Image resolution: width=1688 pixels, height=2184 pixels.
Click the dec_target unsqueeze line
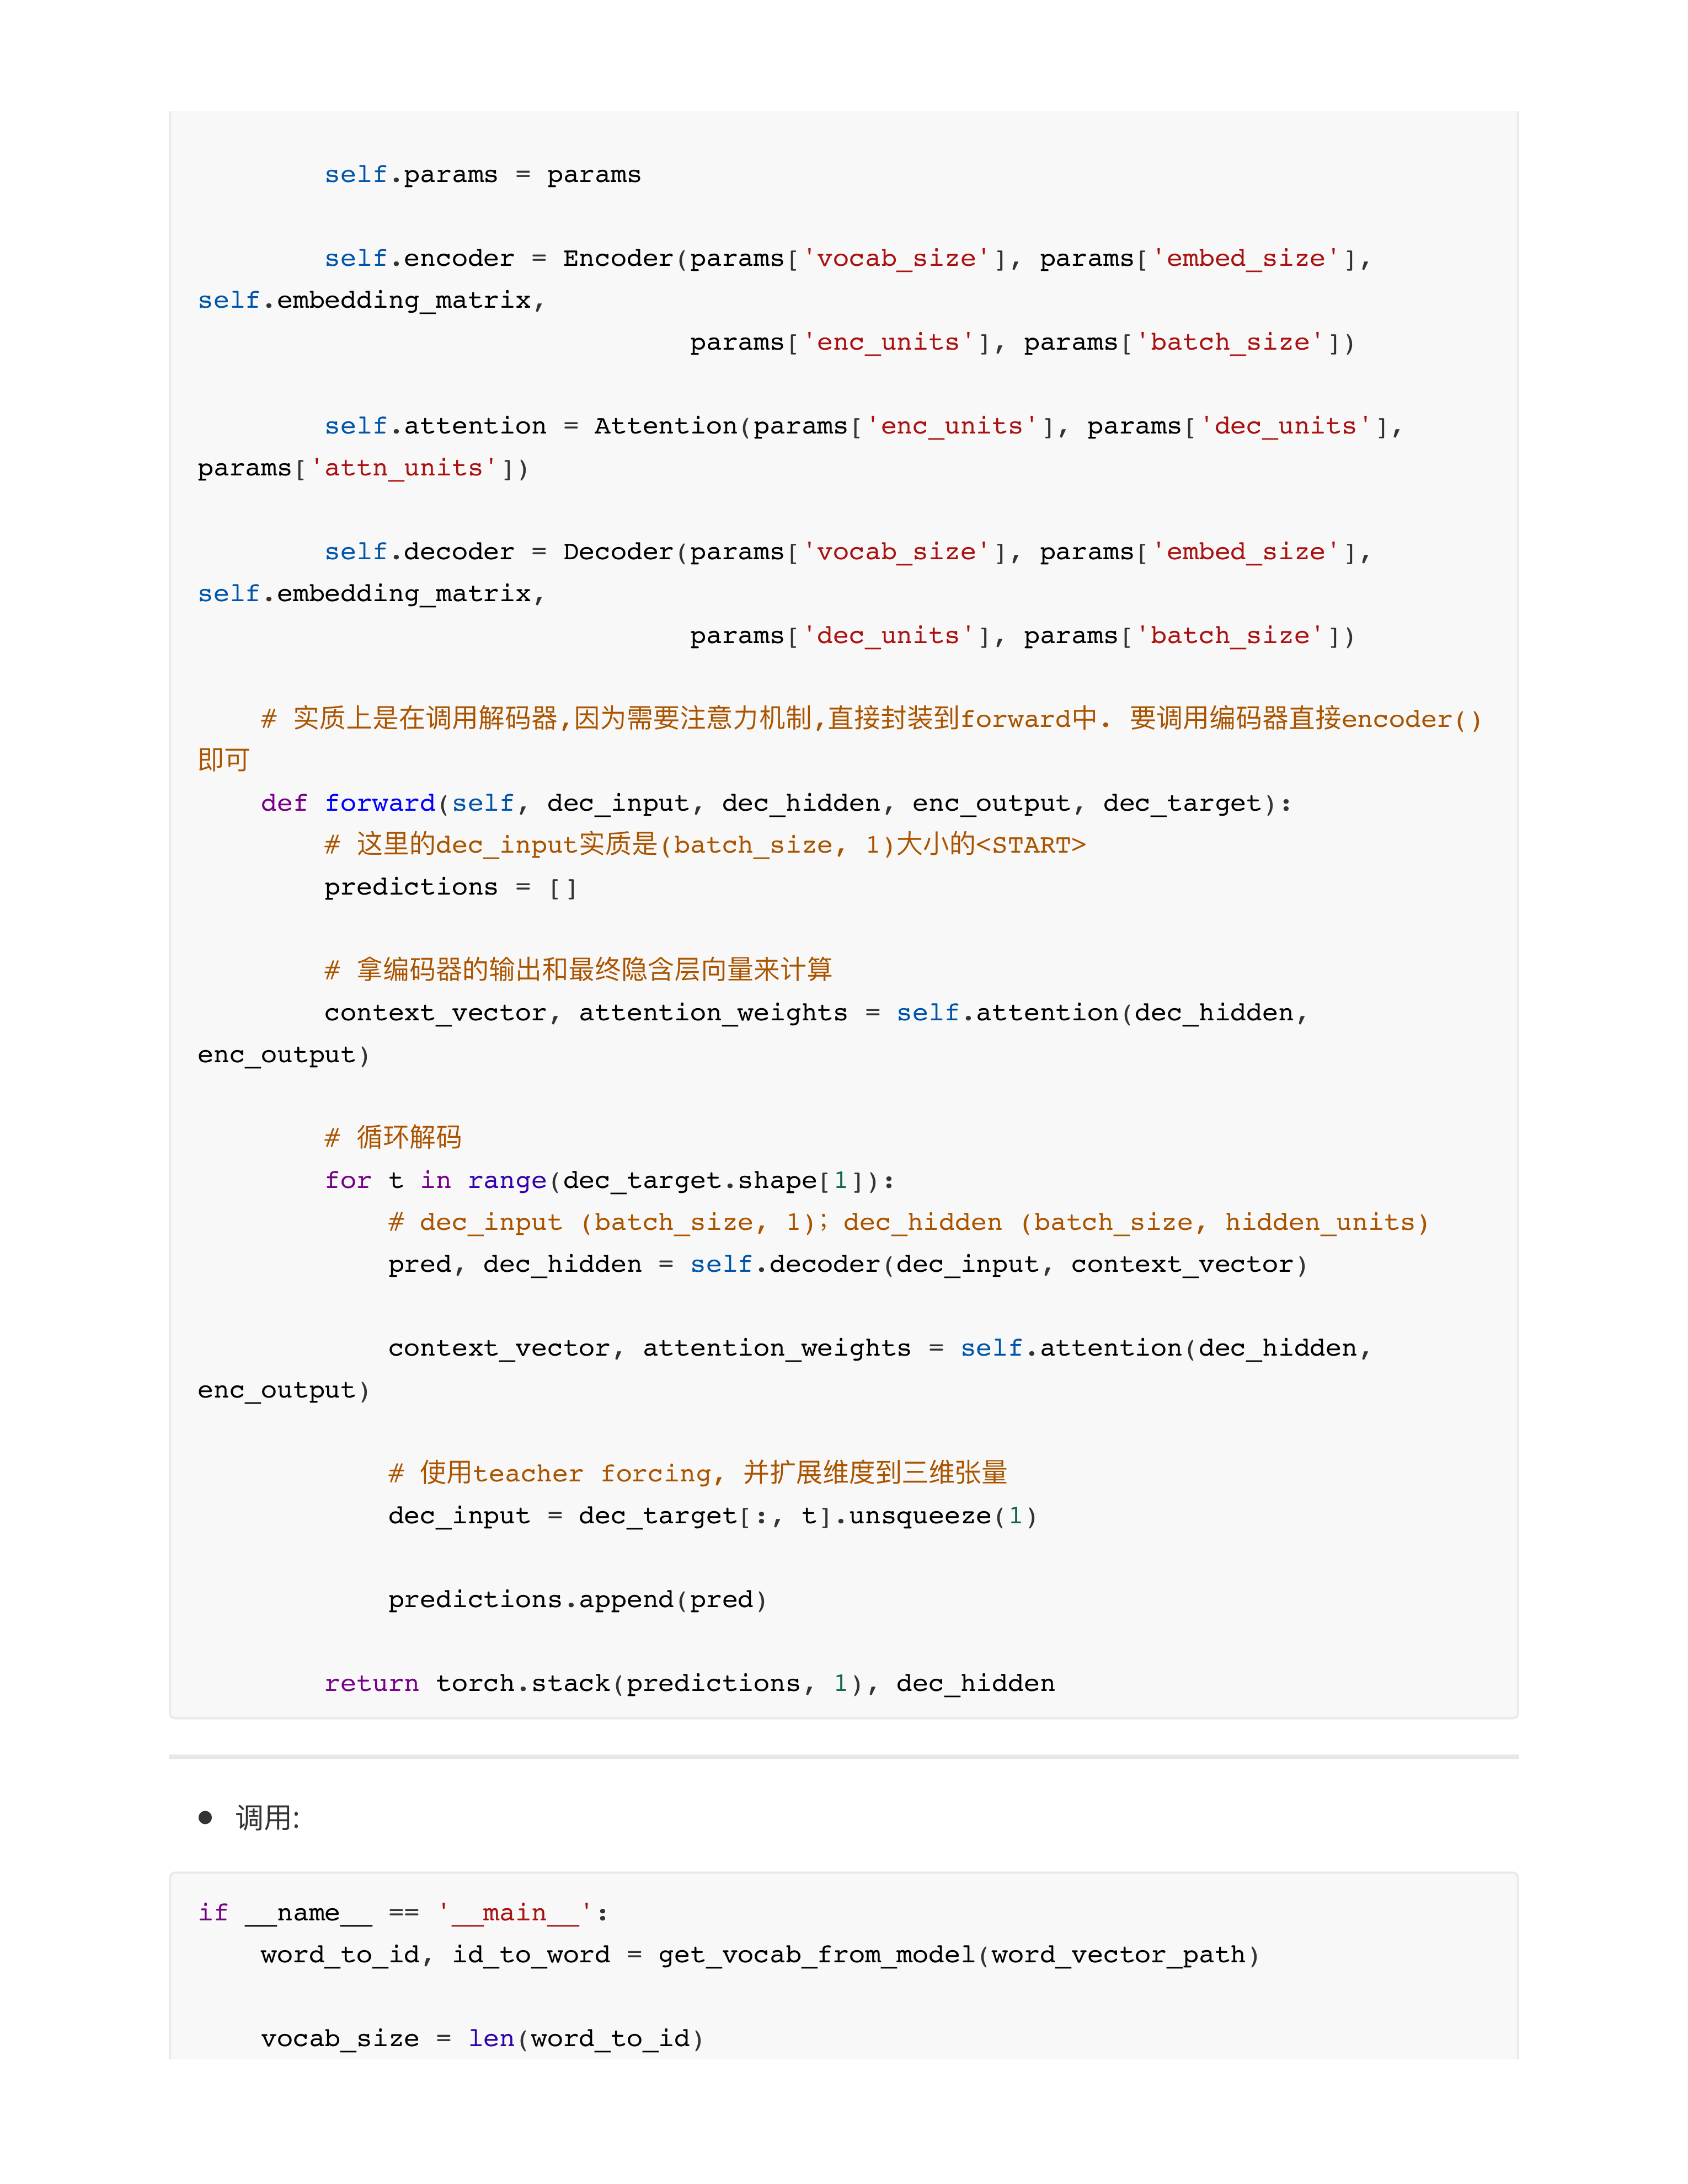point(712,1516)
